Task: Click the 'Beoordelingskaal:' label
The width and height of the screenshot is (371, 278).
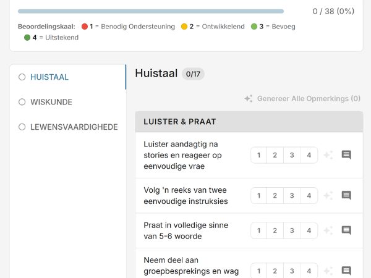Action: 46,27
